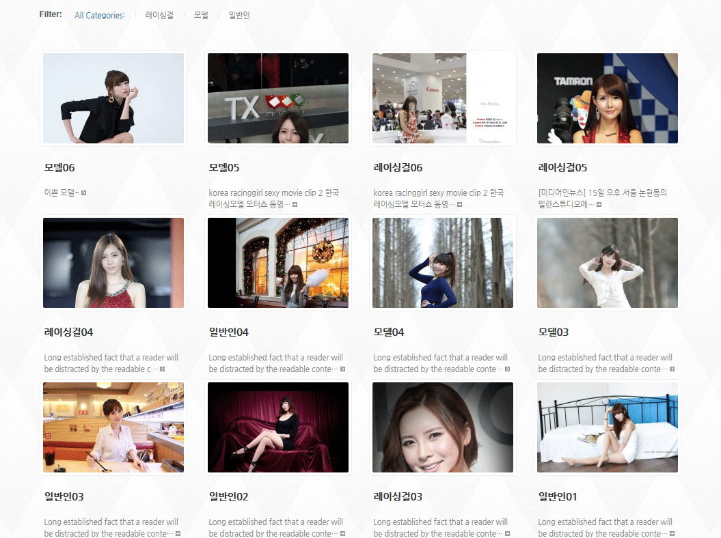View the 일반인02 thumbnail with red curtain
The height and width of the screenshot is (538, 721).
pos(278,427)
